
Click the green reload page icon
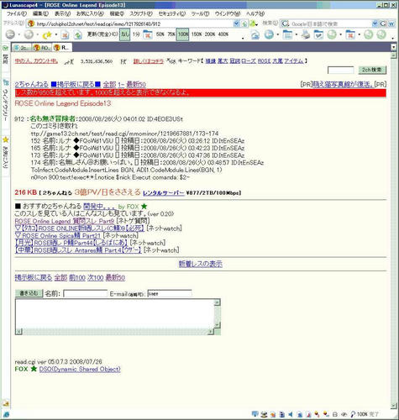click(78, 34)
